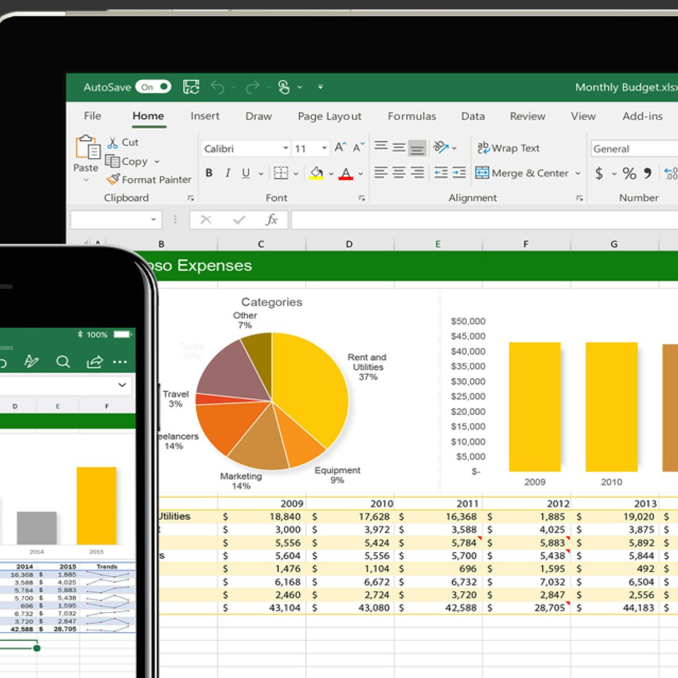
Task: Open the View tab
Action: coord(583,116)
